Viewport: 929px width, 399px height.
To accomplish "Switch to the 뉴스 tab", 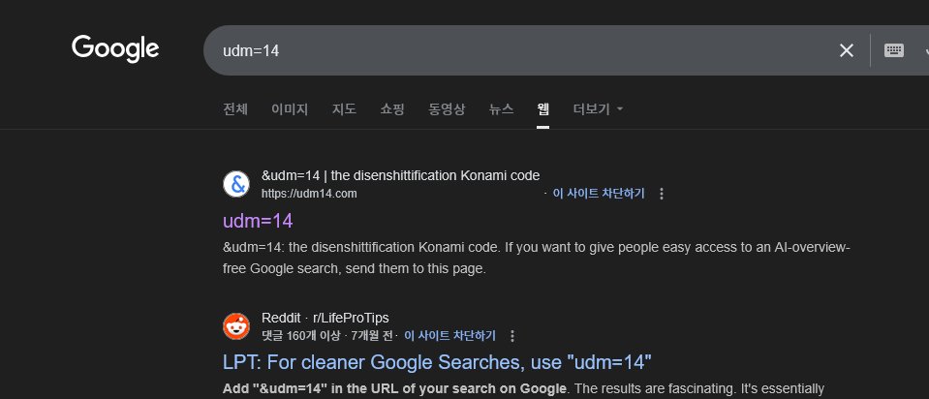I will pyautogui.click(x=501, y=109).
